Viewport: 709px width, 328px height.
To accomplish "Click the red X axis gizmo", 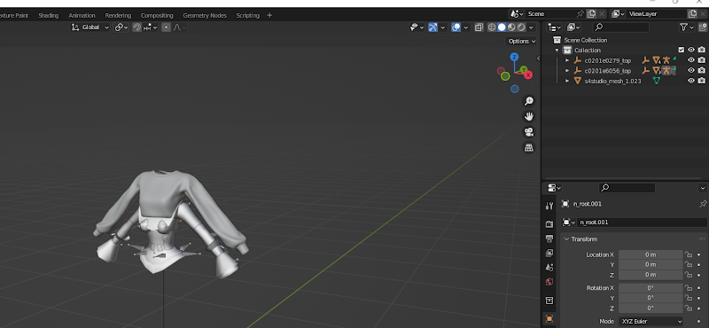I will [527, 75].
